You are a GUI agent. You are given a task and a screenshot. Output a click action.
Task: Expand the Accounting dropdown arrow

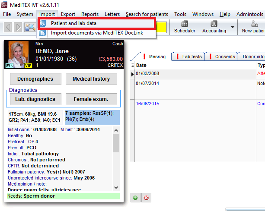[x=233, y=27]
